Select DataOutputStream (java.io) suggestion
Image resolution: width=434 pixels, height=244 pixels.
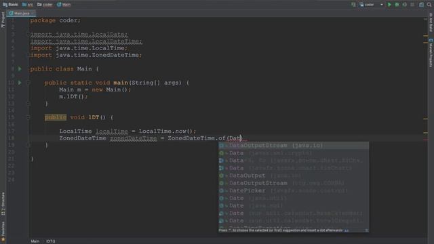294,146
